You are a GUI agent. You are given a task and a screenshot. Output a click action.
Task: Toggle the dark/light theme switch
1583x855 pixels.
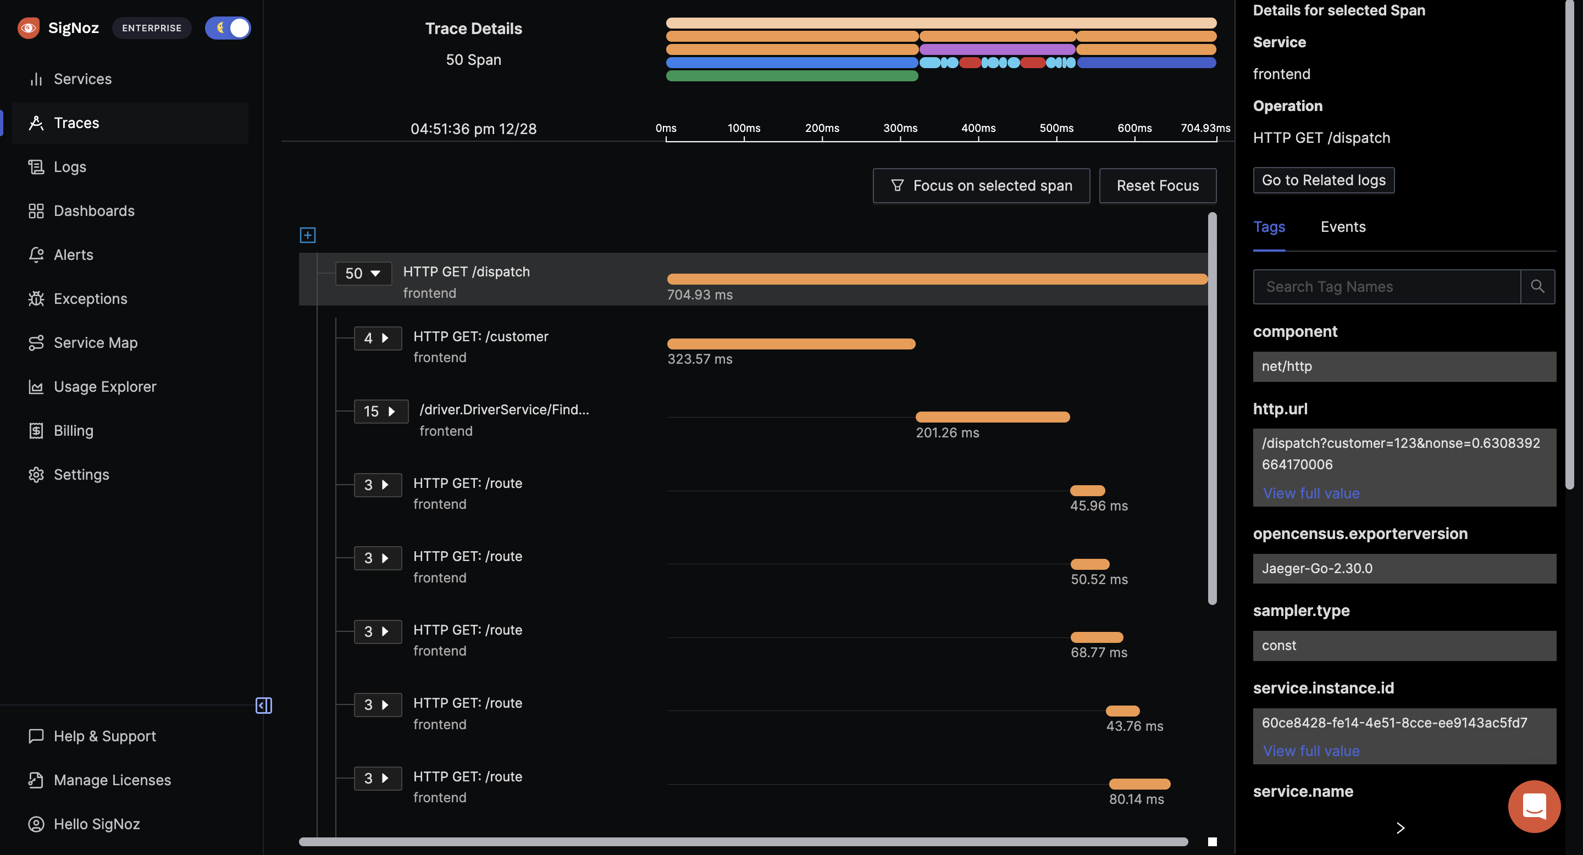(x=228, y=28)
